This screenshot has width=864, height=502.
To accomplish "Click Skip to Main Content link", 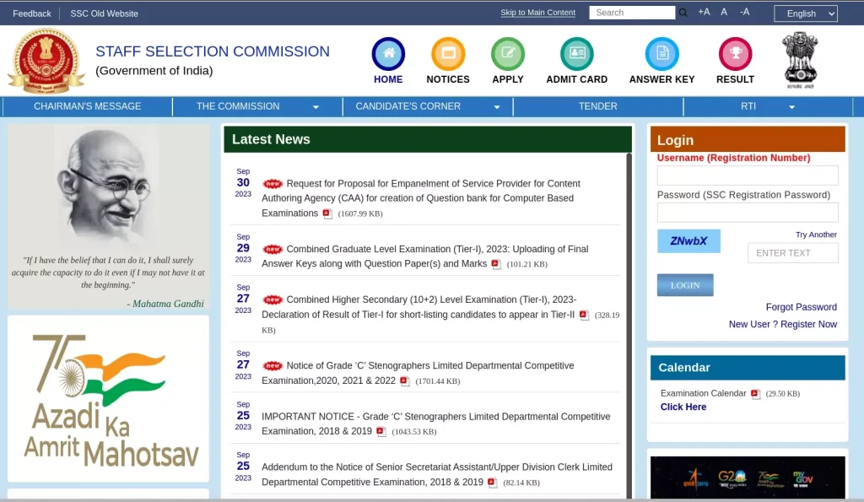I will 537,12.
